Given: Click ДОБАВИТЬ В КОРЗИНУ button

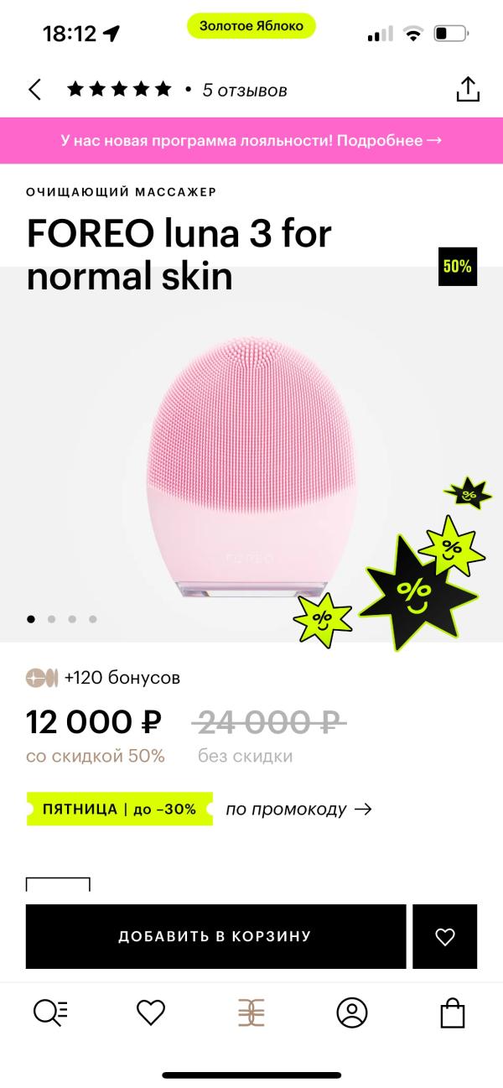Looking at the screenshot, I should [x=215, y=936].
